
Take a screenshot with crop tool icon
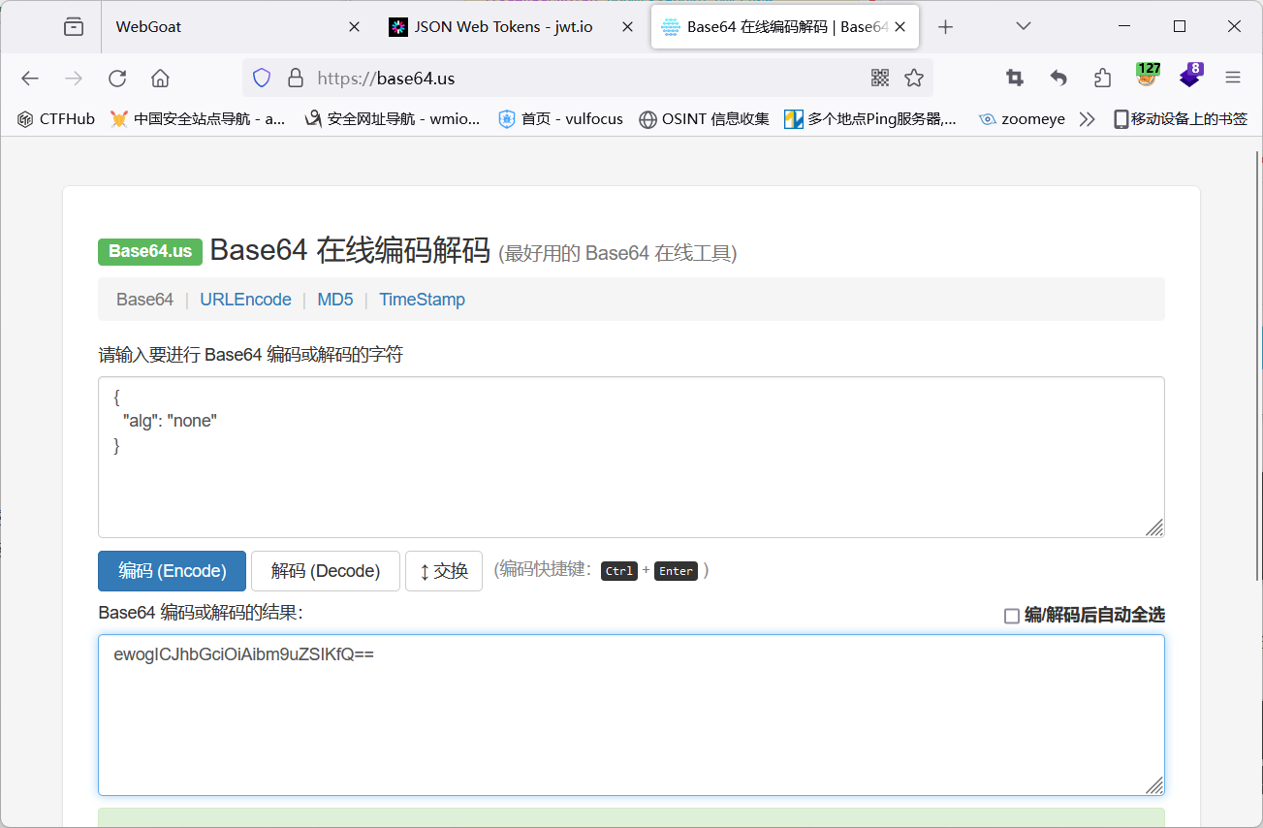click(x=1015, y=79)
